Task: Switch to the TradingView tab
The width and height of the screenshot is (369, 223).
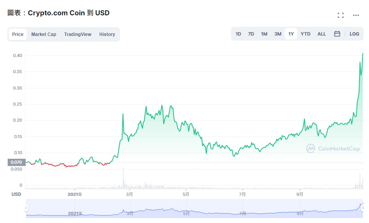Action: click(78, 34)
